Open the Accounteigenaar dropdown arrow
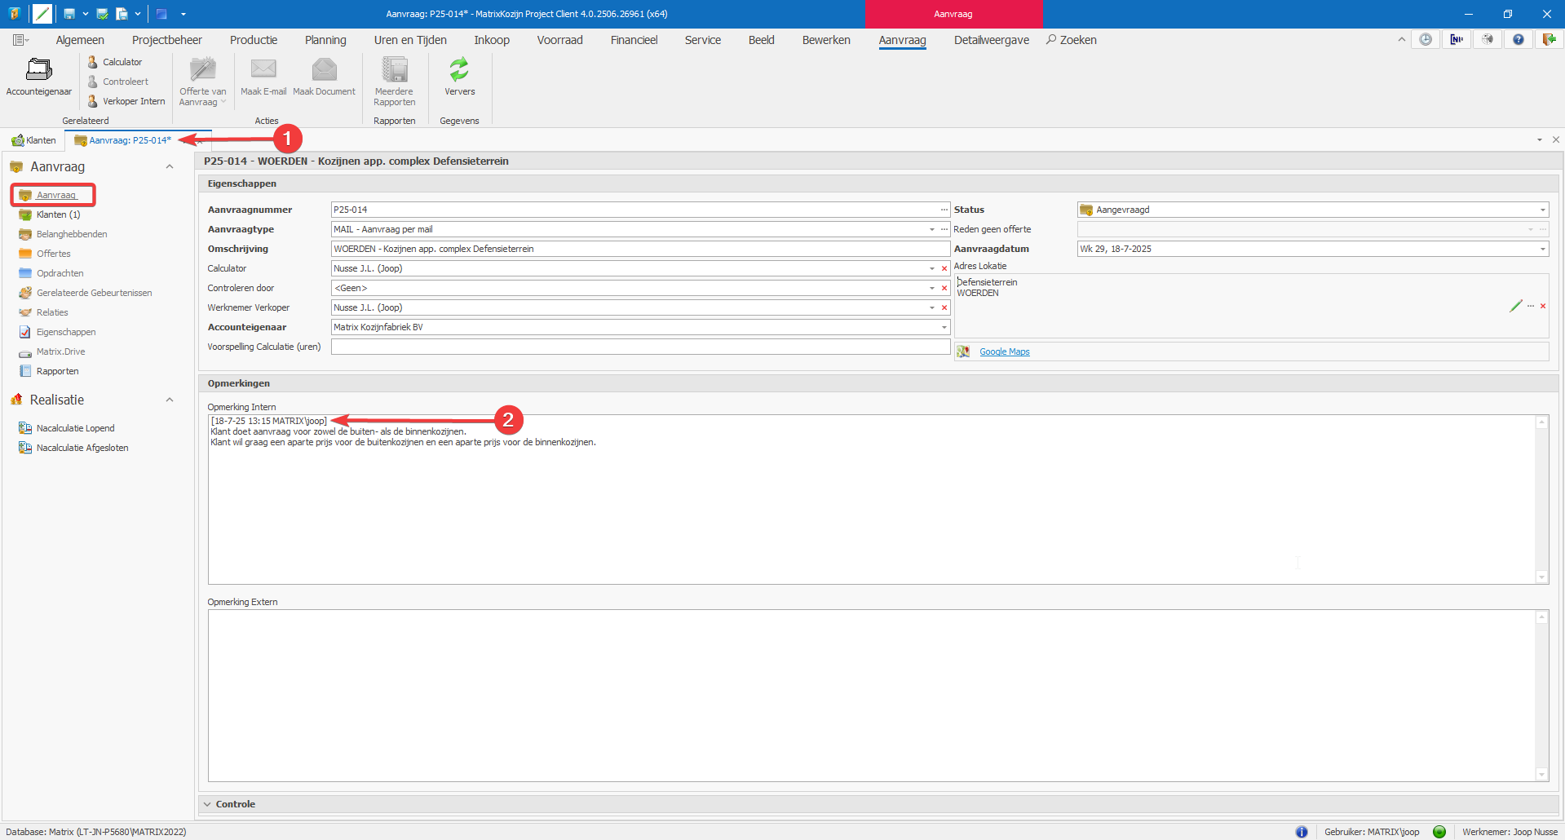This screenshot has height=840, width=1565. [x=944, y=327]
